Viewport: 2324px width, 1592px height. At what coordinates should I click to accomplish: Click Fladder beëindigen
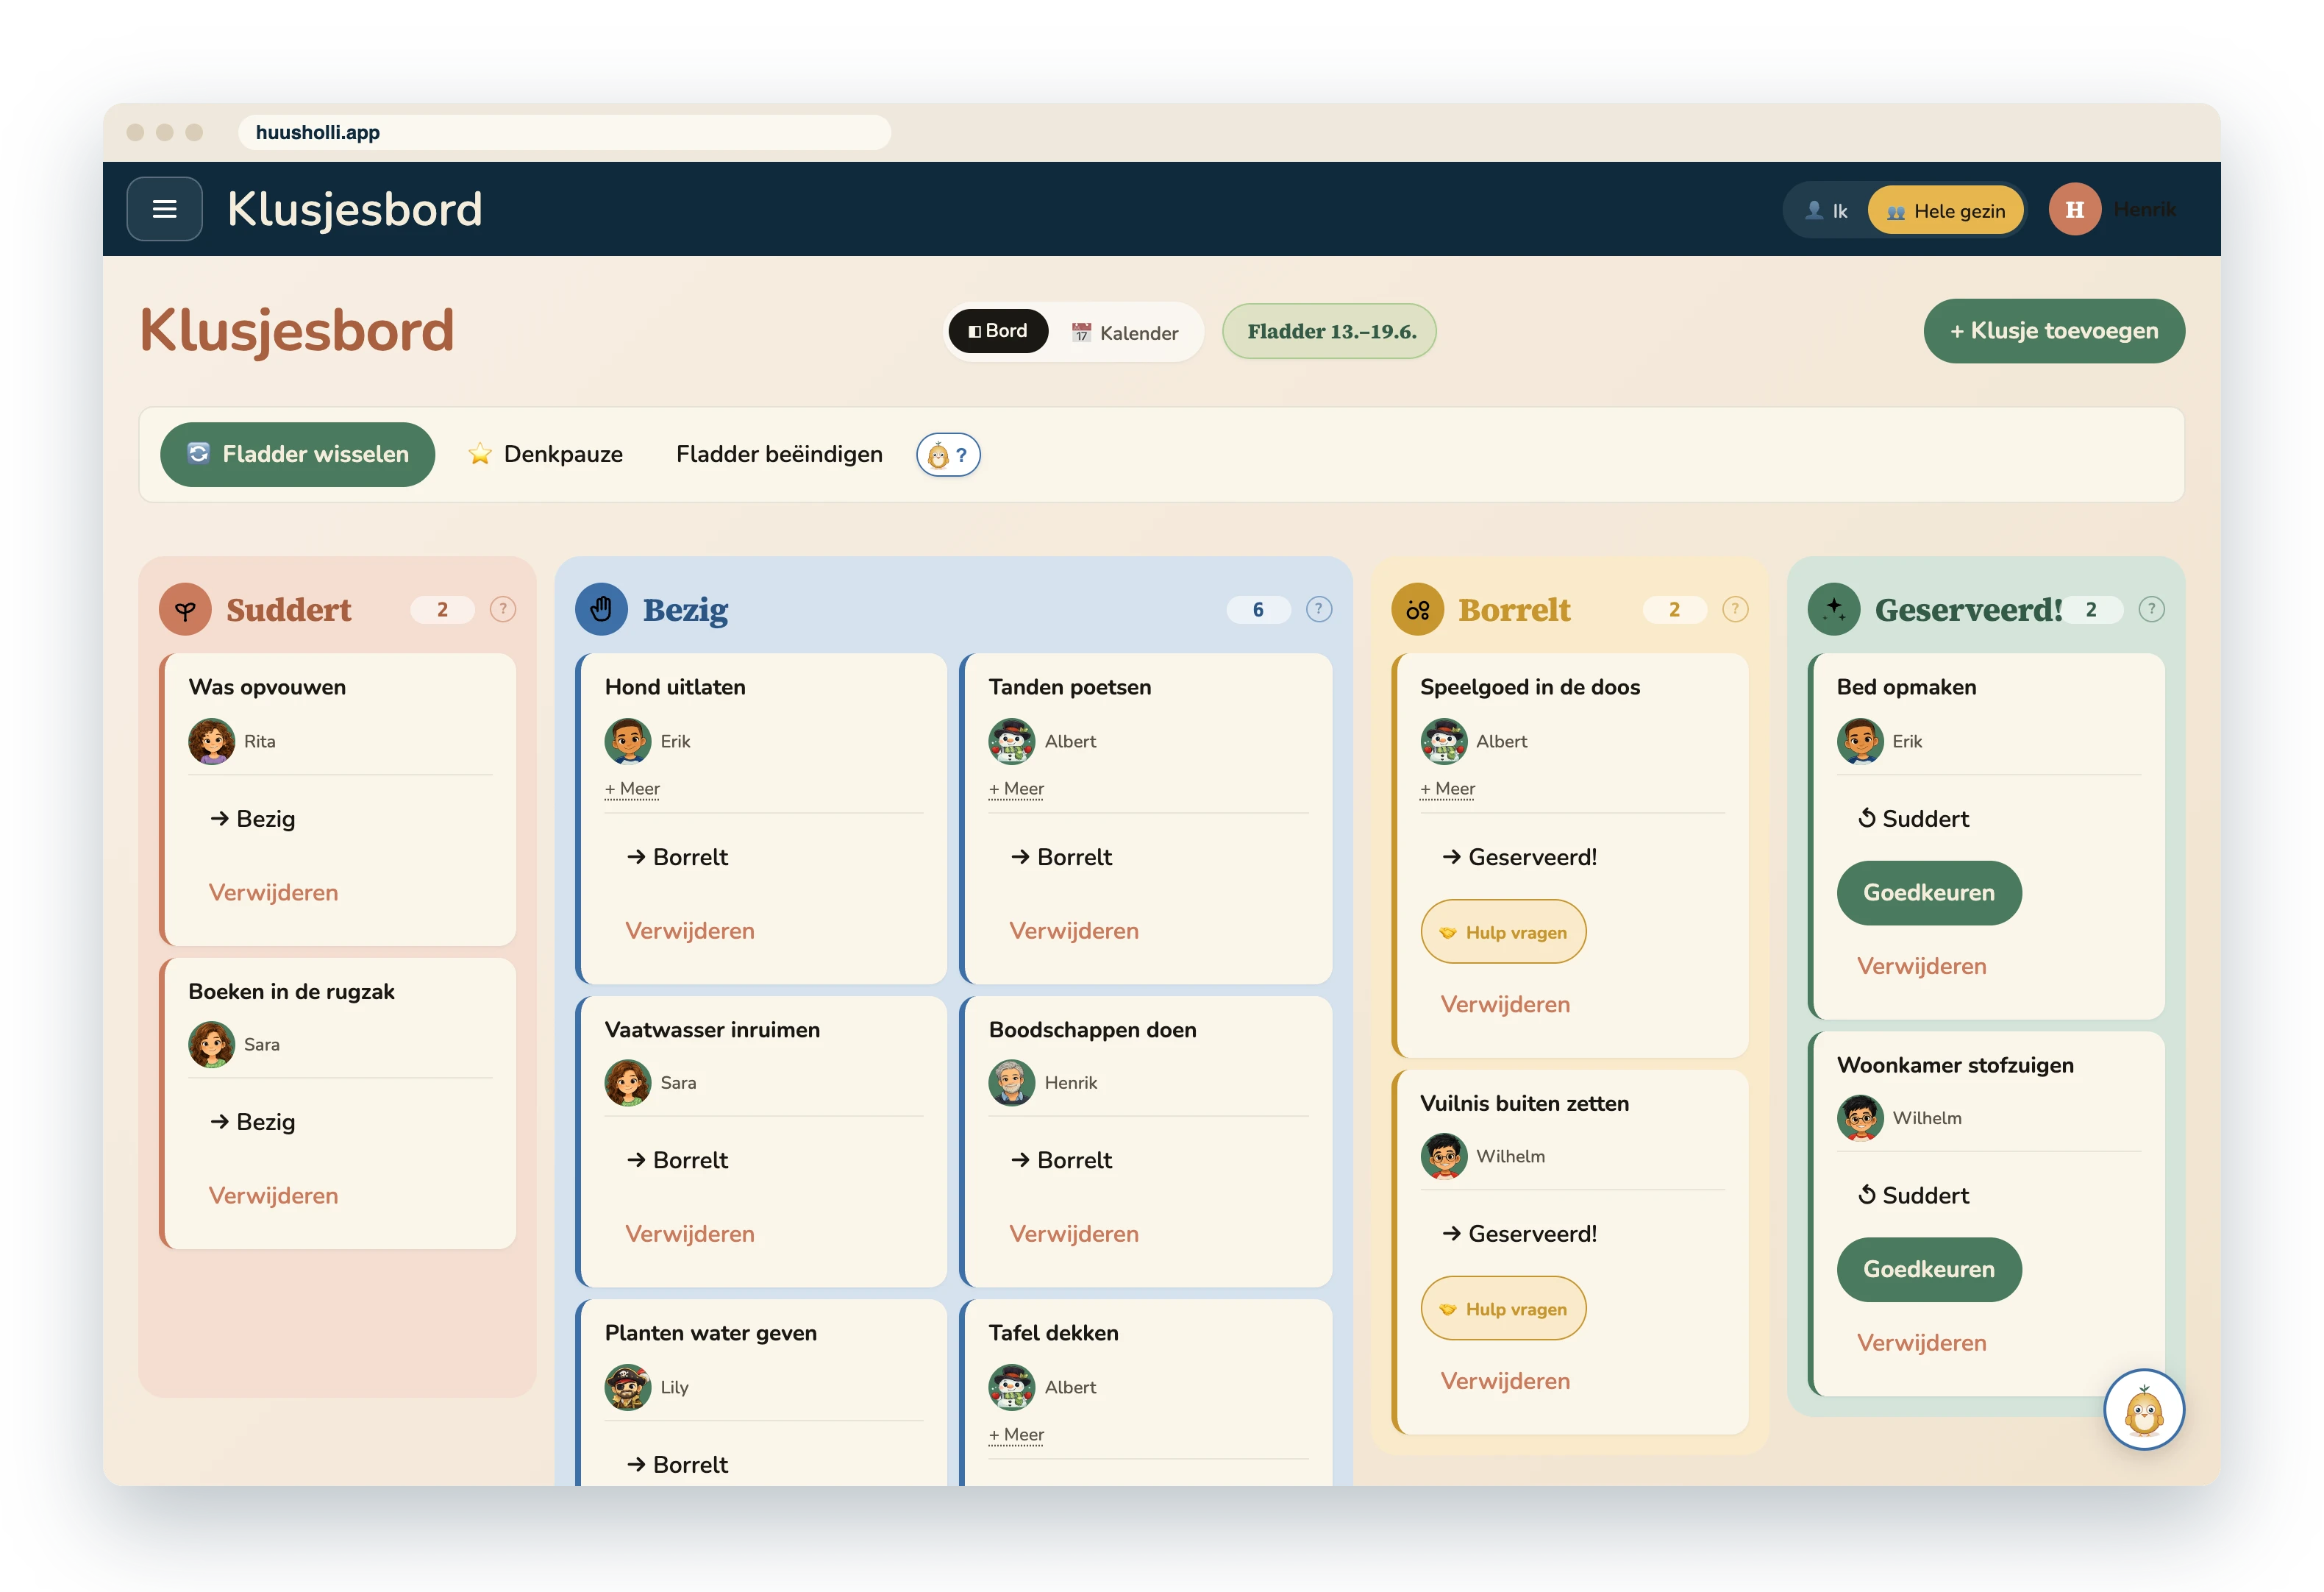click(x=779, y=455)
